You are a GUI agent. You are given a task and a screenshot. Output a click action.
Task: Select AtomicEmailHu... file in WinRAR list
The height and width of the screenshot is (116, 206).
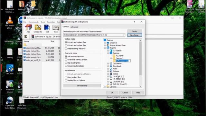coord(33,48)
